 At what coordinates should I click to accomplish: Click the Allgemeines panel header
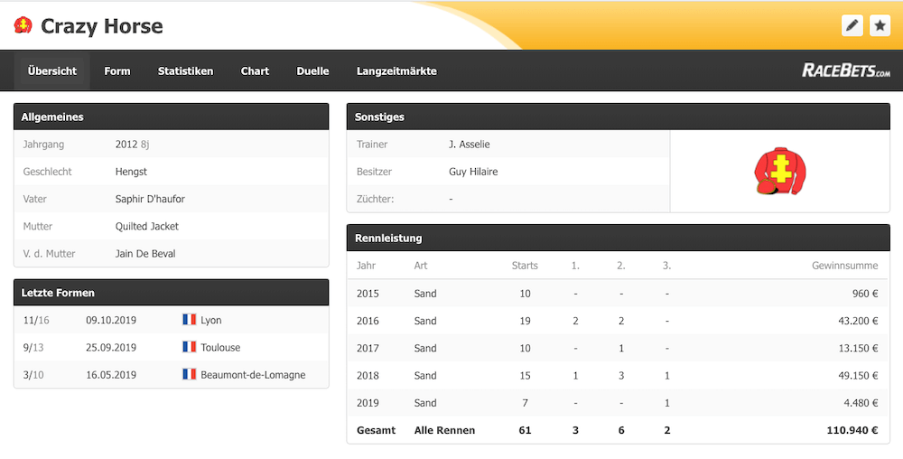(171, 117)
